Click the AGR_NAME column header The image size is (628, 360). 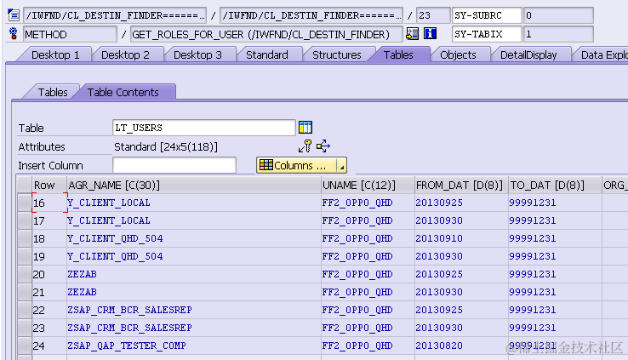click(194, 185)
